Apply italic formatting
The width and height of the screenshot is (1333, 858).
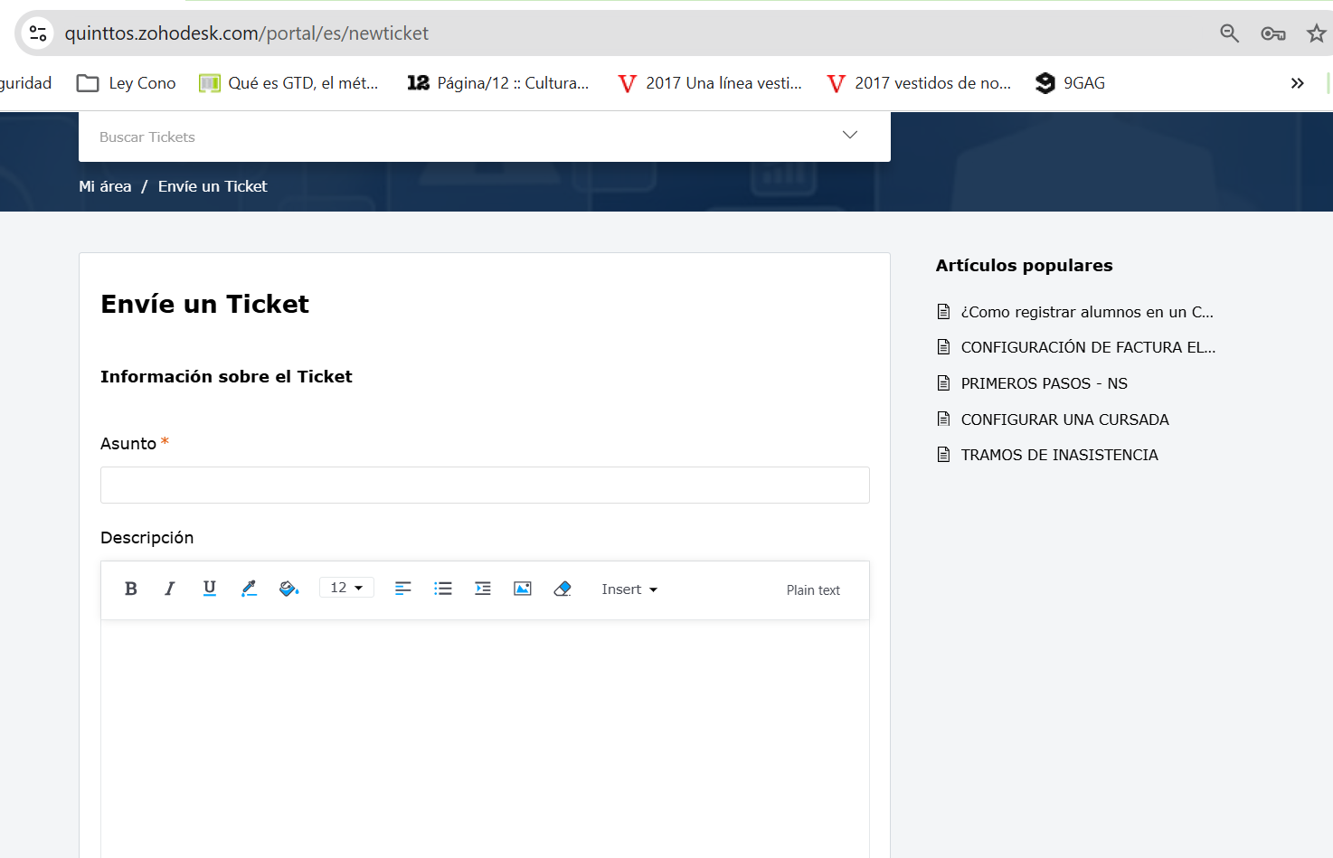coord(169,589)
